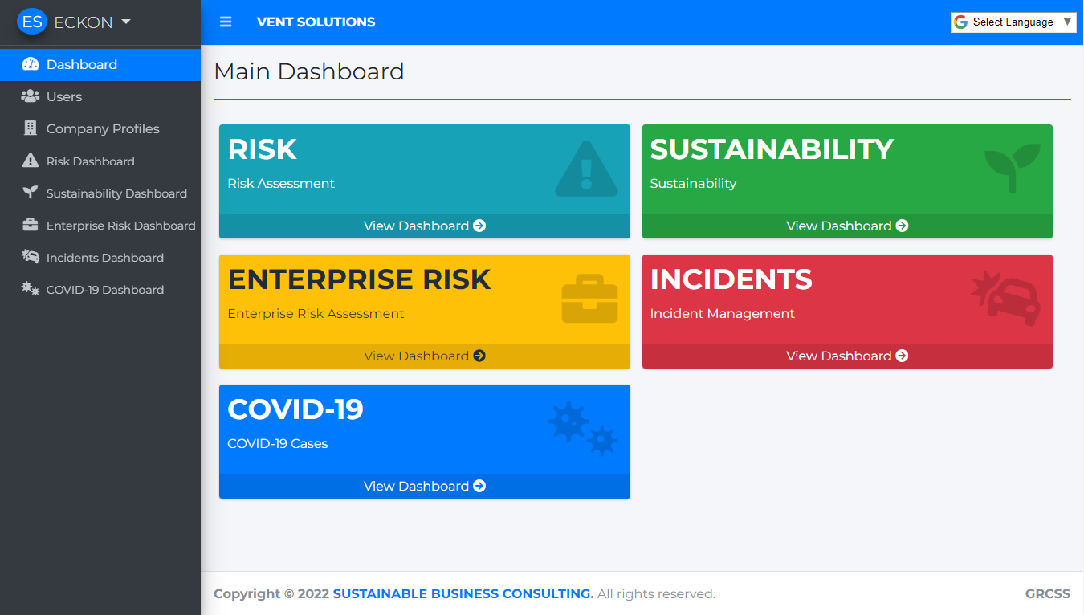Click the building icon beside Company Profiles
The width and height of the screenshot is (1084, 615).
click(x=31, y=128)
